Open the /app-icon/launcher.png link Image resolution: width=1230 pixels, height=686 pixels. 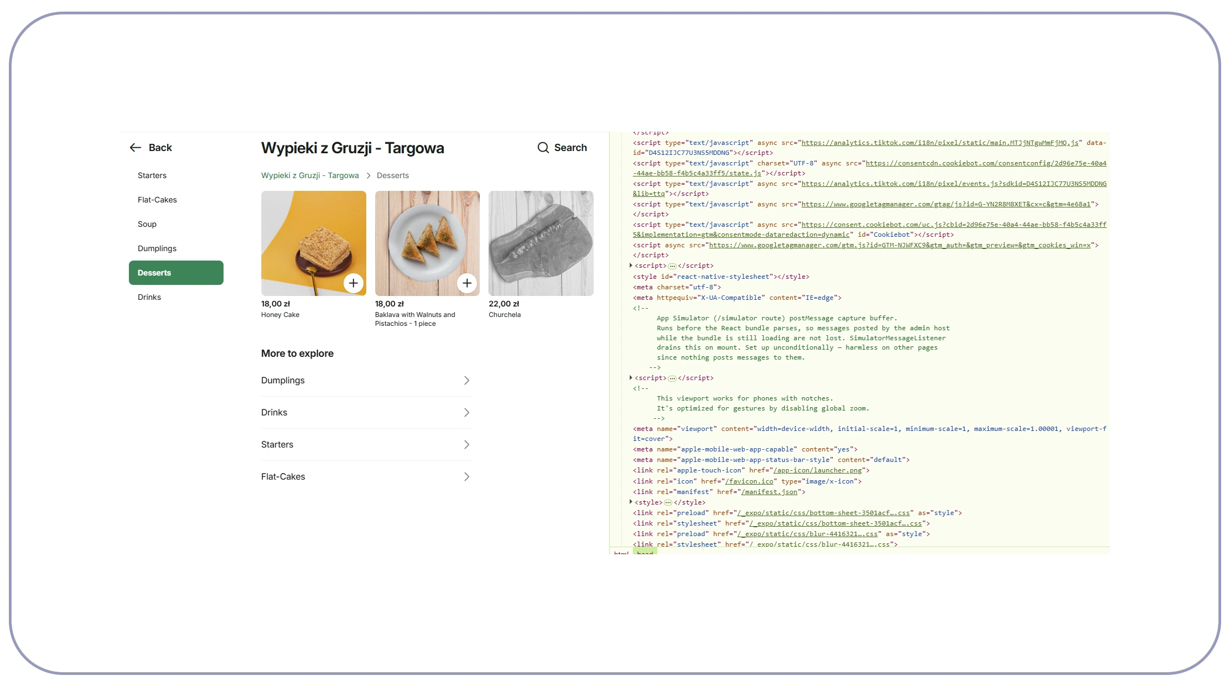pyautogui.click(x=818, y=470)
